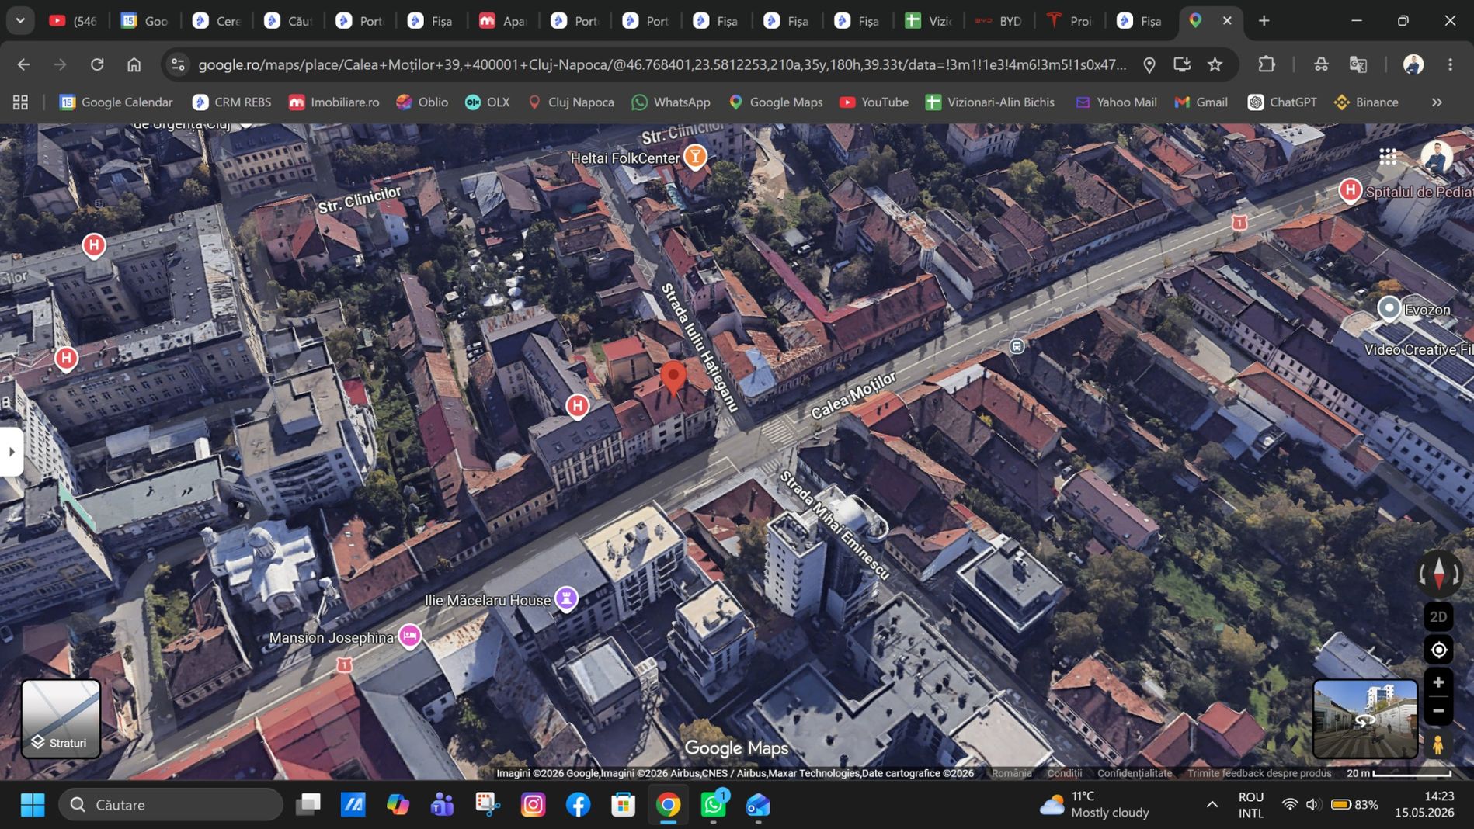
Task: Open the Straturi layers selector
Action: [x=61, y=718]
